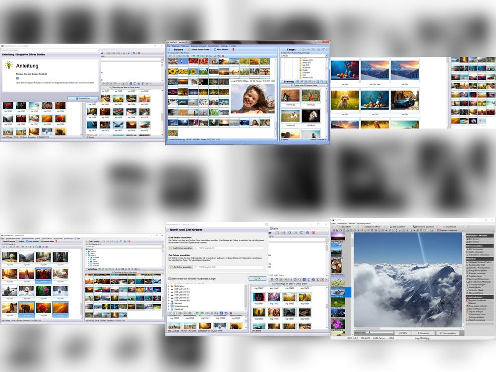This screenshot has width=496, height=372.
Task: Click the lightbulb icon in the Anleitung dialog
Action: pos(8,65)
